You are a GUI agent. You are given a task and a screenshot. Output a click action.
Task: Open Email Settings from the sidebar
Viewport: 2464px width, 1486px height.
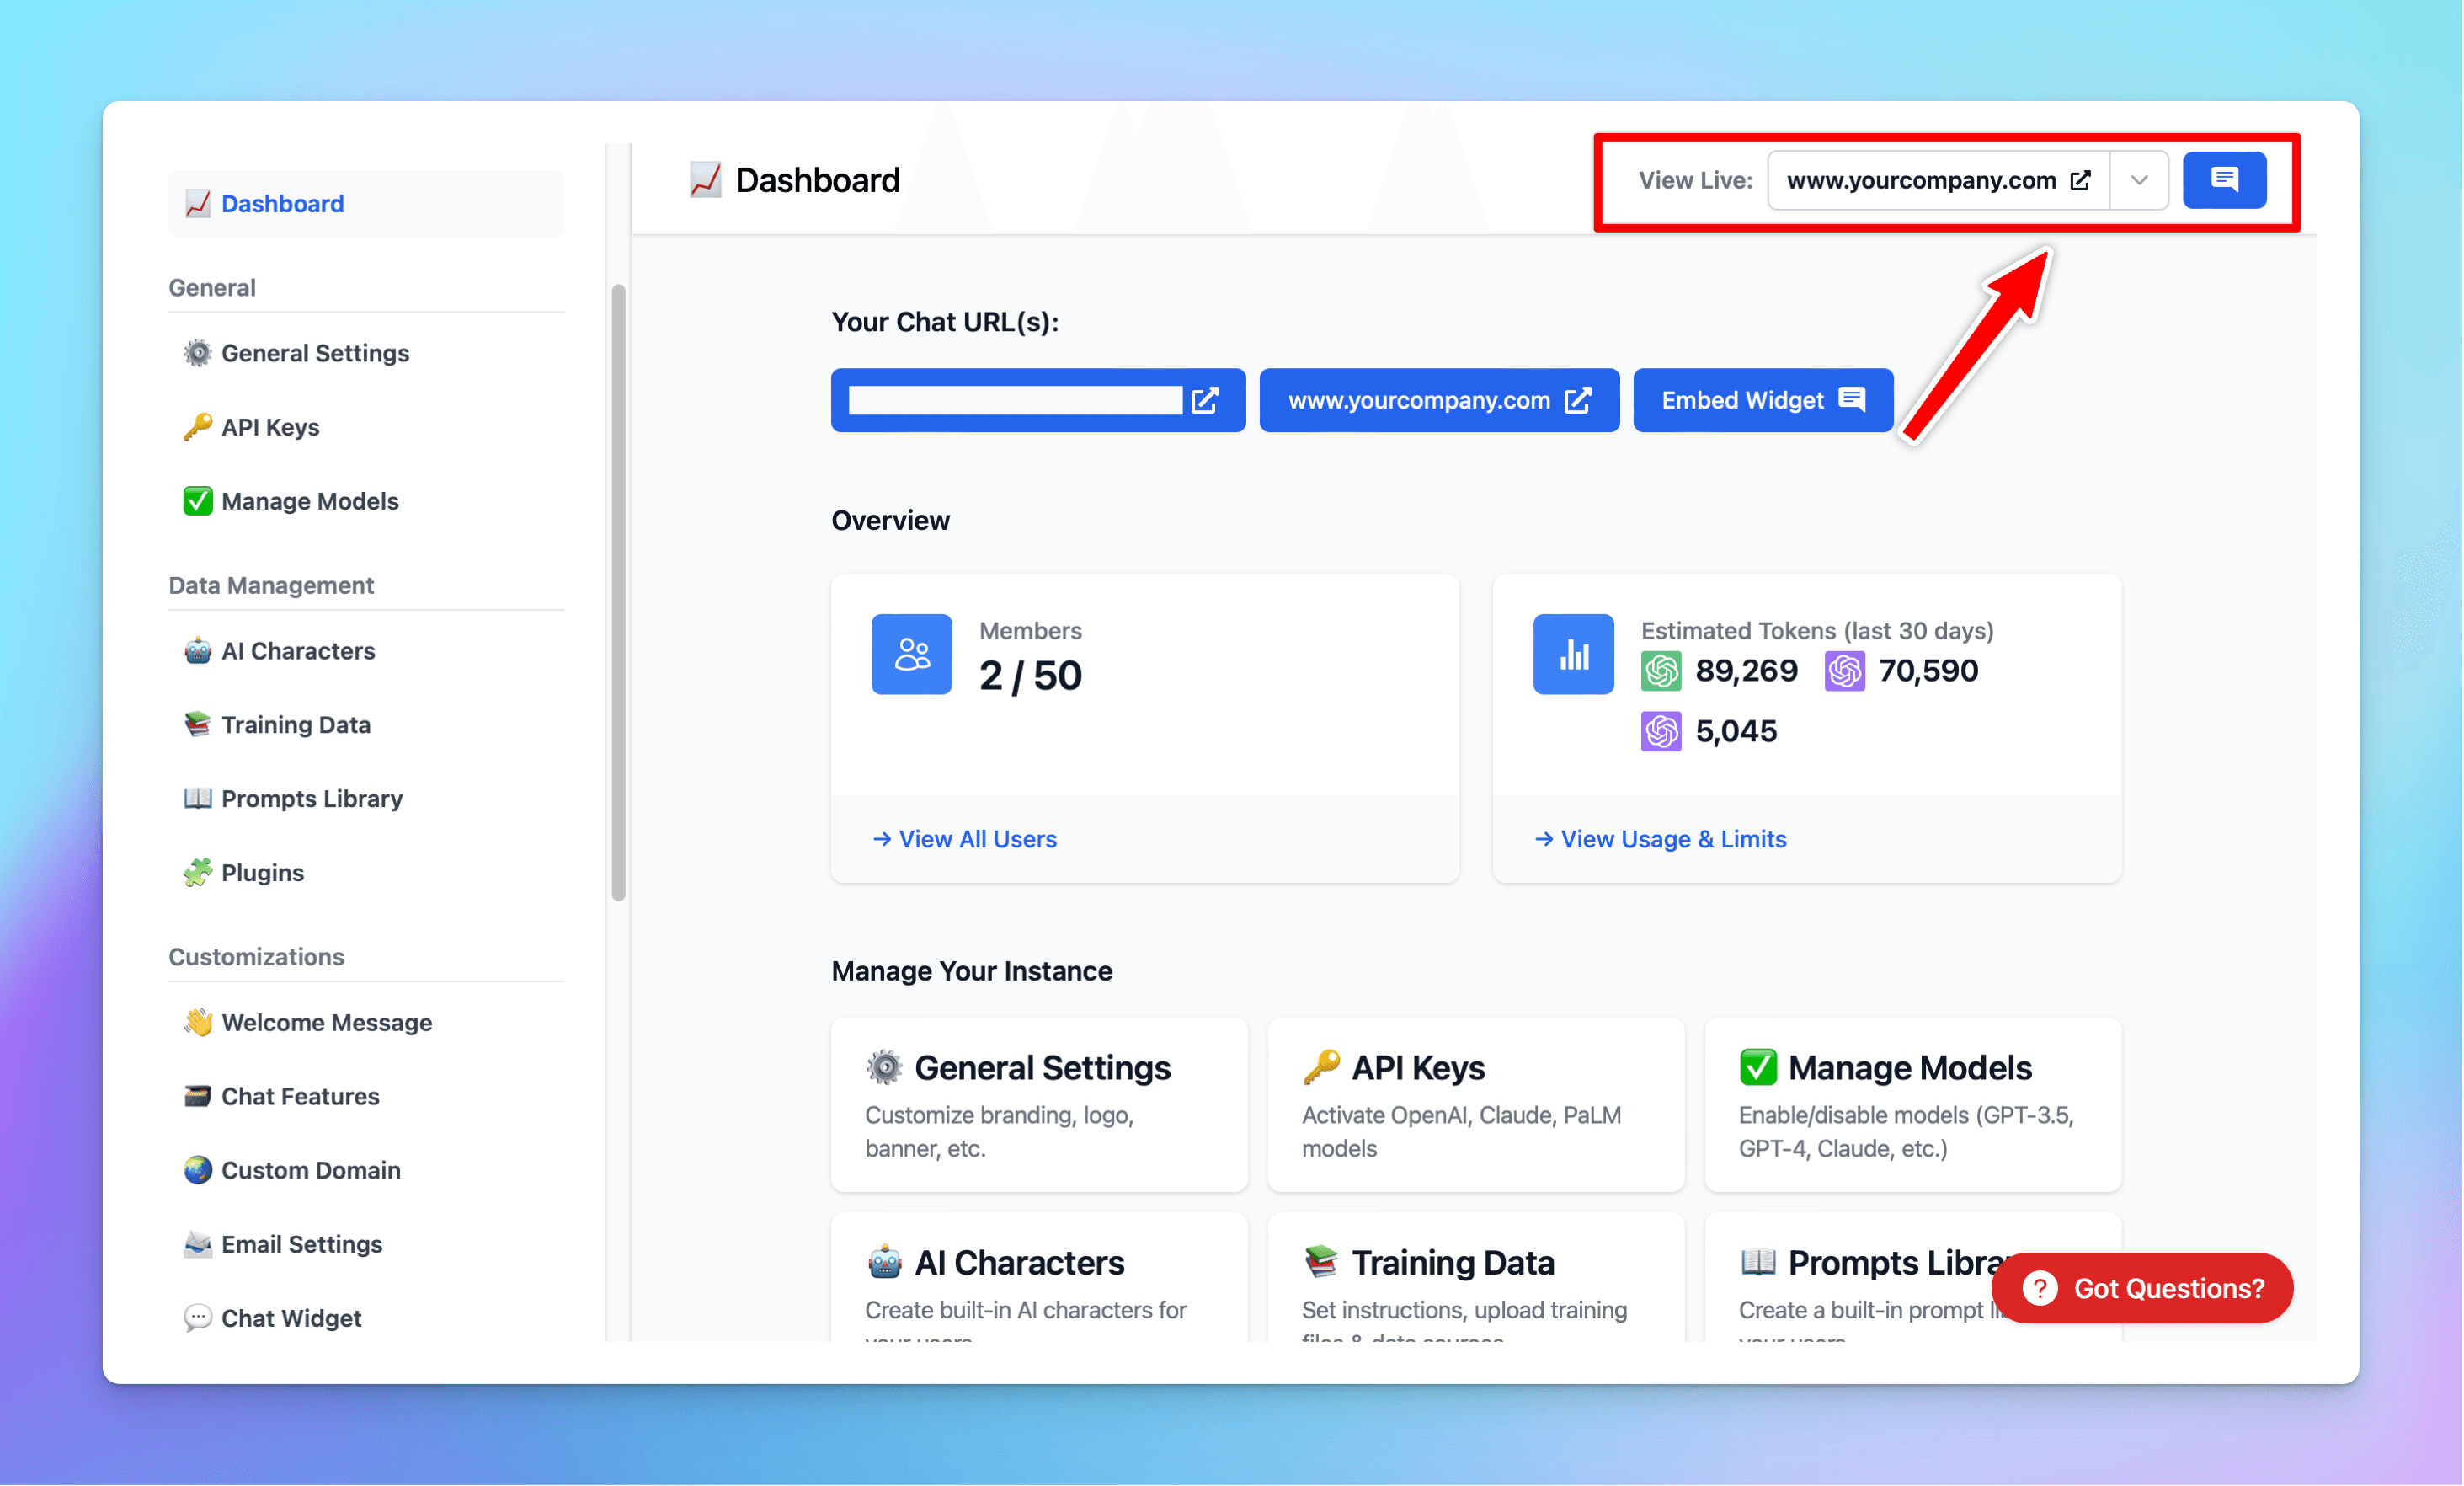pyautogui.click(x=302, y=1244)
